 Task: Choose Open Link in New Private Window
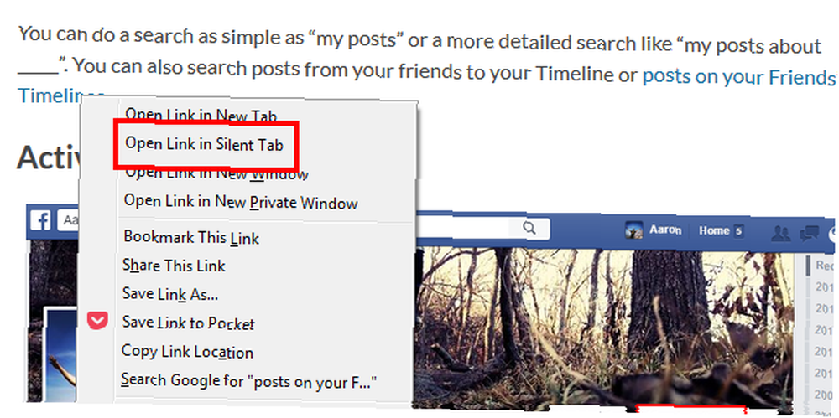[x=241, y=202]
